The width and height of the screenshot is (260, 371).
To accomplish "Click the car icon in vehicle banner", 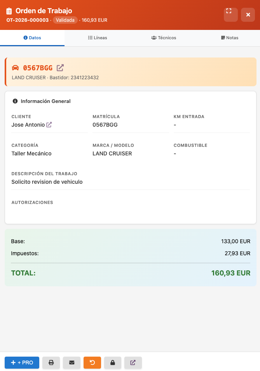I will (16, 68).
